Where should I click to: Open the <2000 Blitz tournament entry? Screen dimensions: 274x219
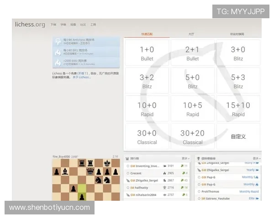86,63
